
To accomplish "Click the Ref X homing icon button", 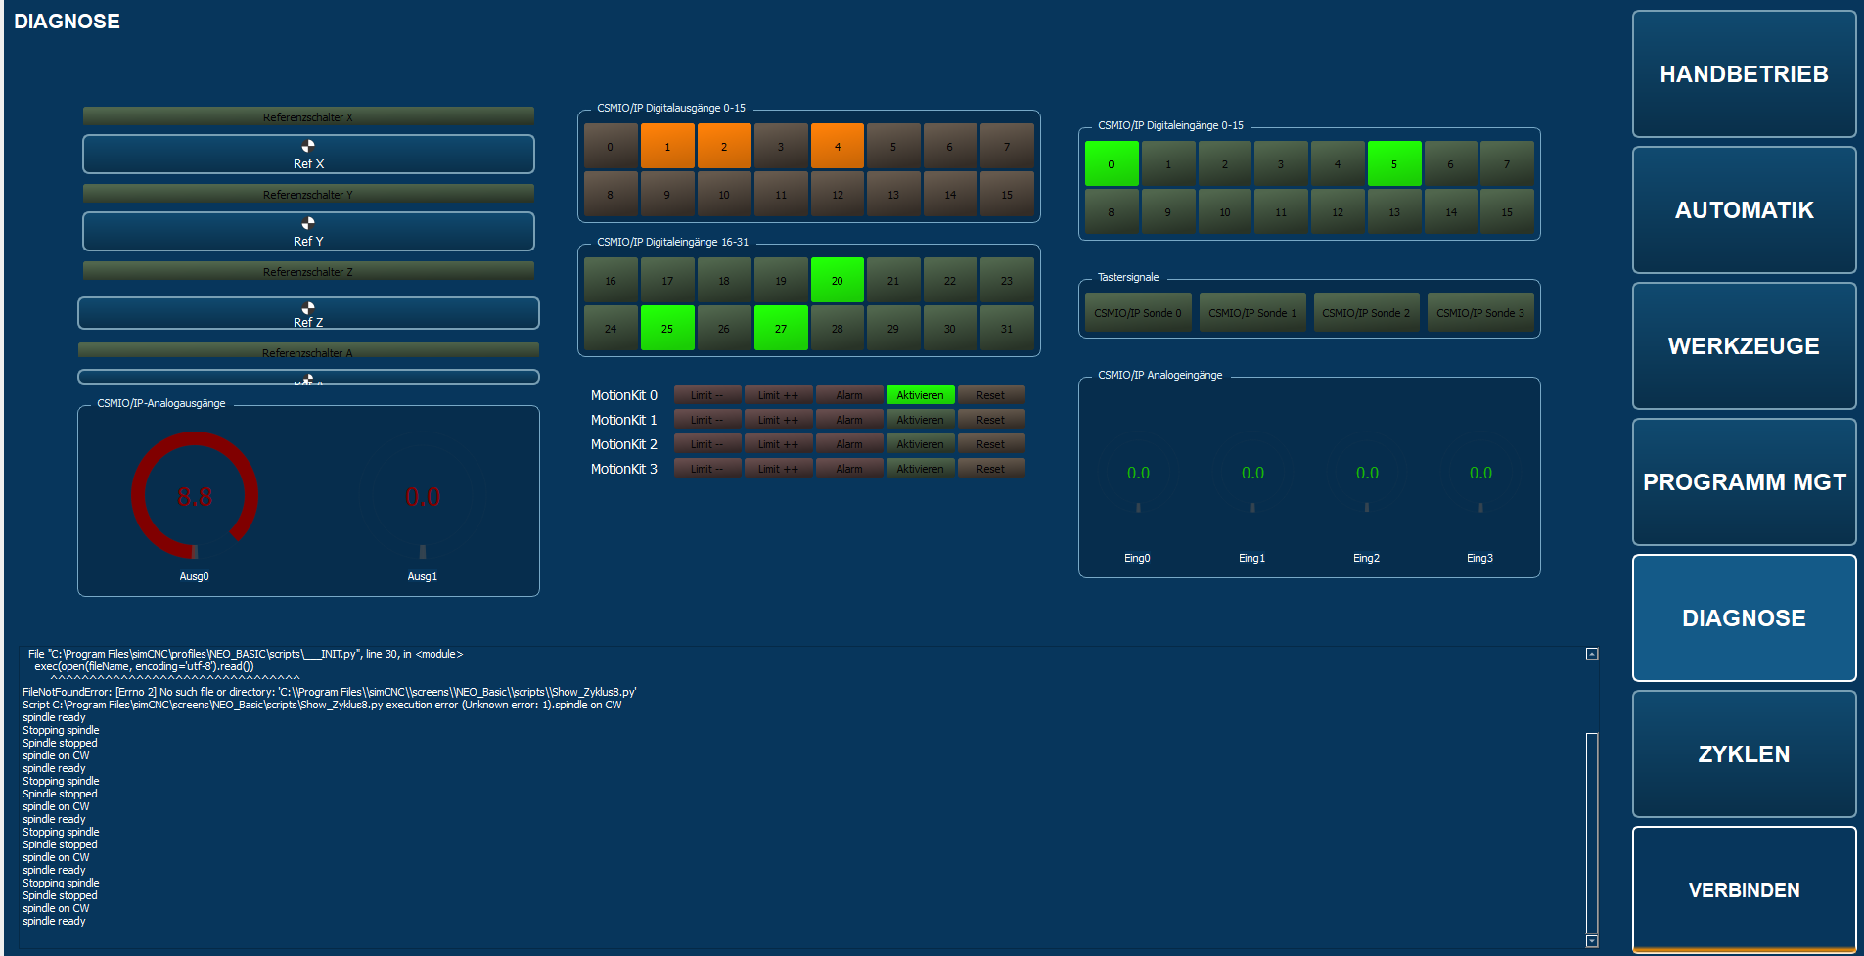I will click(x=308, y=155).
